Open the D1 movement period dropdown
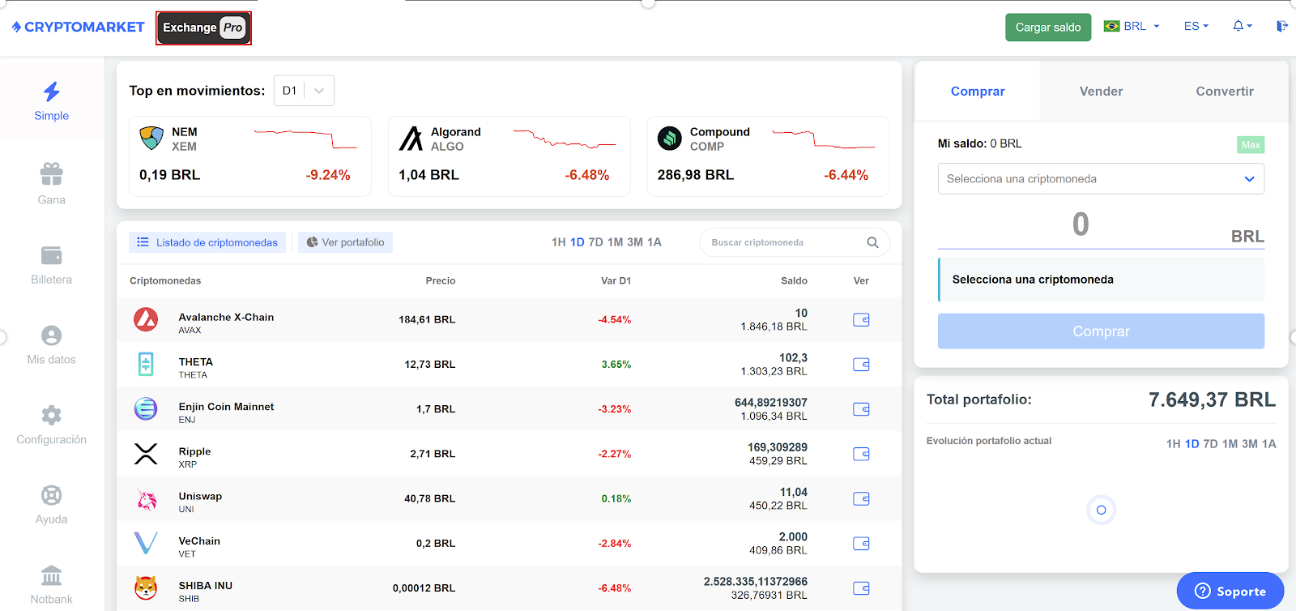 [x=304, y=91]
